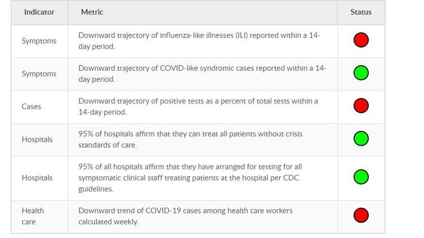Click green status circle for COVID-like syndromic cases

pos(361,73)
